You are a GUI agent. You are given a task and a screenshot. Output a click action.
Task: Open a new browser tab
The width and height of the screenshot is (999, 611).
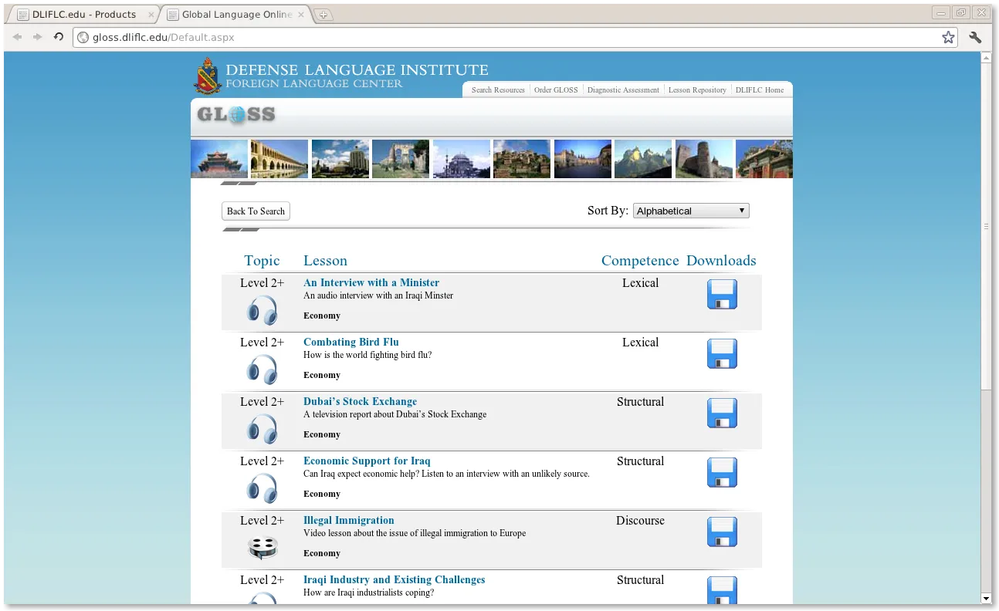324,15
